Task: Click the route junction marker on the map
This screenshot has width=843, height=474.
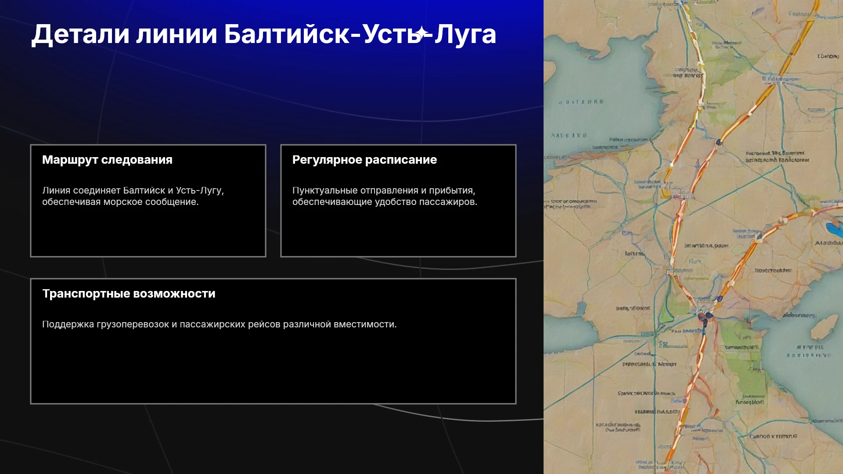Action: (702, 313)
